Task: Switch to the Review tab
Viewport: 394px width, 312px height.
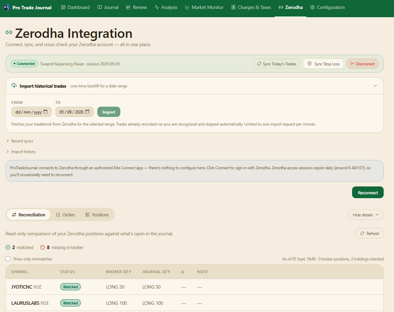Action: [136, 7]
